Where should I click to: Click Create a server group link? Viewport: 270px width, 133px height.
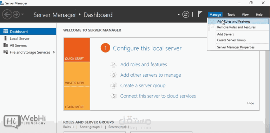coord(143,85)
